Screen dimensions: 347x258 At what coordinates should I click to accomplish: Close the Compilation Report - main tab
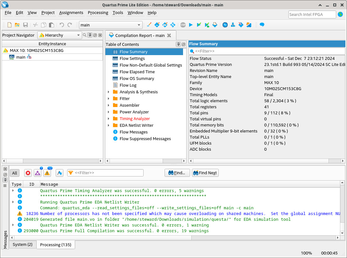pos(169,35)
